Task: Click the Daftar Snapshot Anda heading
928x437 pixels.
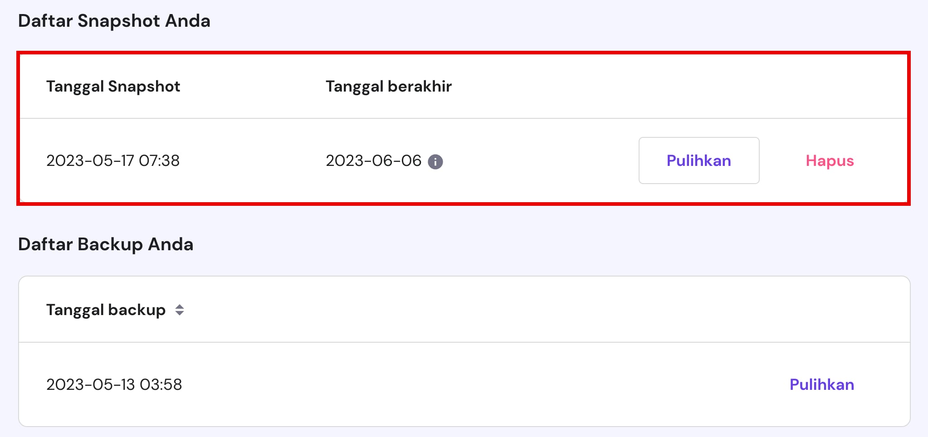Action: pos(114,20)
